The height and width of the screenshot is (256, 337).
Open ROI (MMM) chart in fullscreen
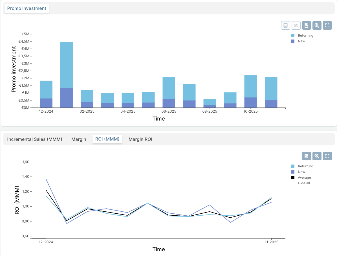pos(327,156)
